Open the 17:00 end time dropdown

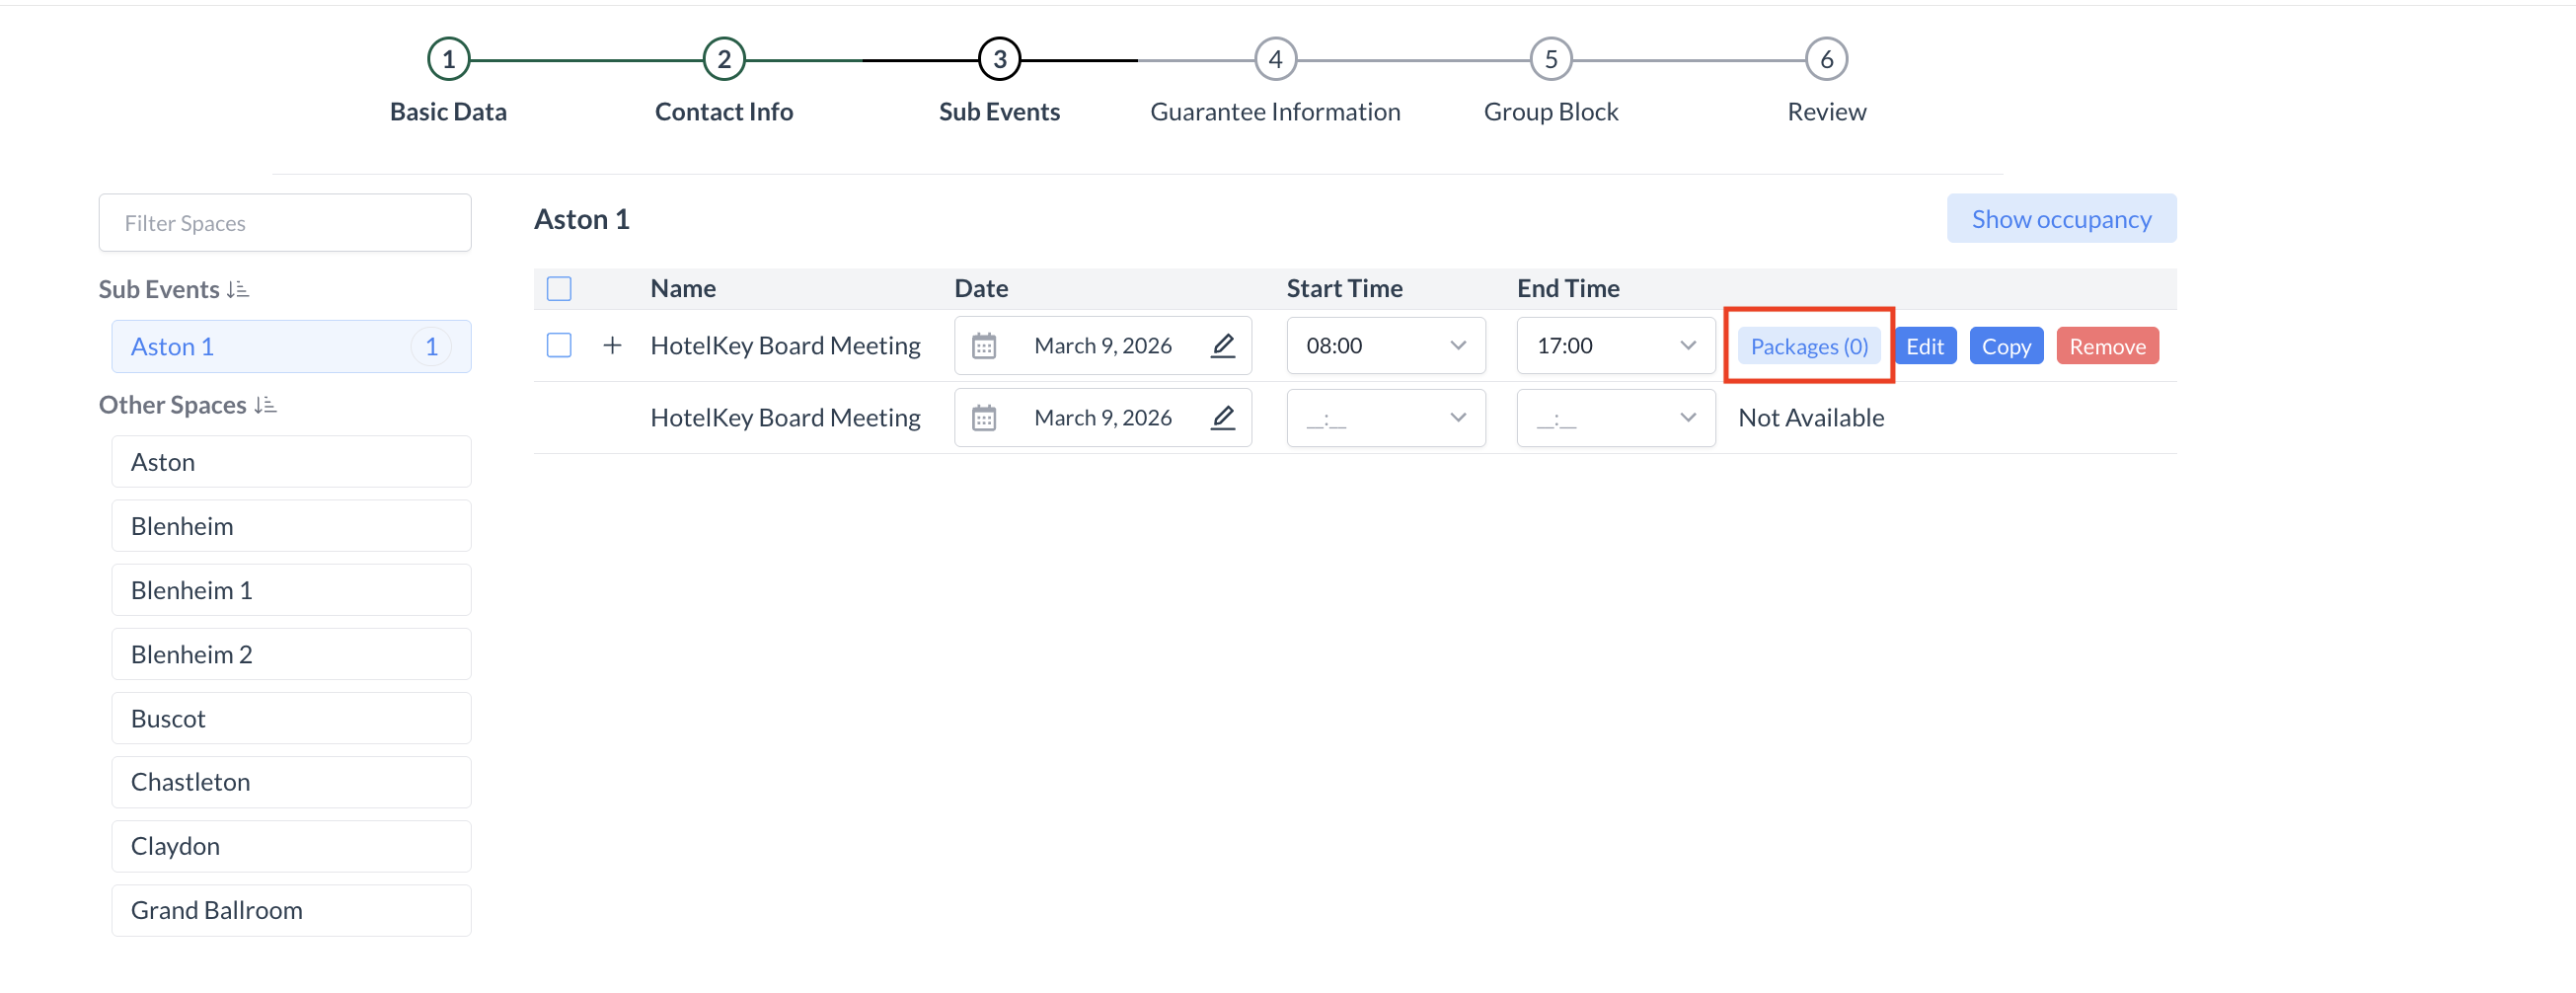click(x=1615, y=346)
